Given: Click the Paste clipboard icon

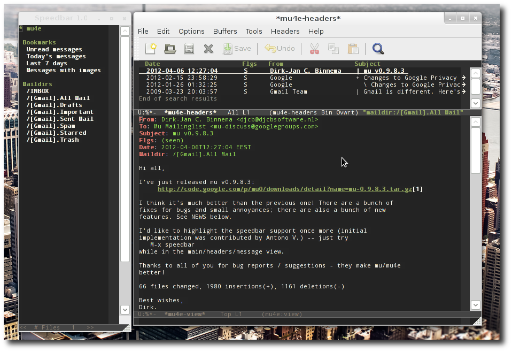Looking at the screenshot, I should point(353,49).
